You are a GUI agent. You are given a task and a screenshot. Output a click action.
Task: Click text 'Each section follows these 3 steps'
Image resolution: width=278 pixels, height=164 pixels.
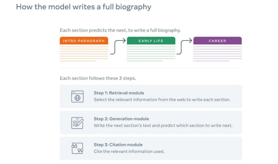pyautogui.click(x=98, y=78)
